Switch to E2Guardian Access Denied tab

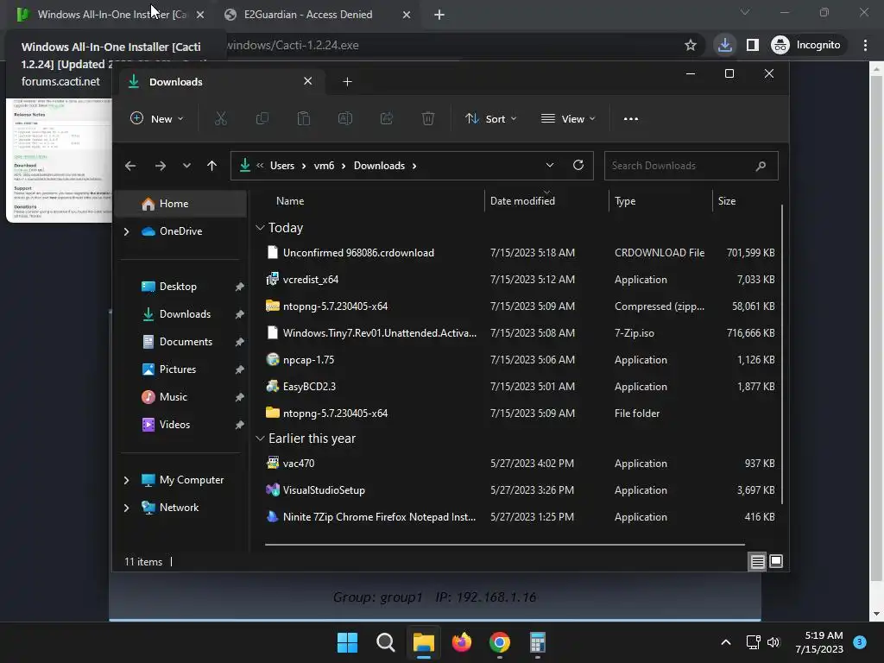(x=308, y=15)
